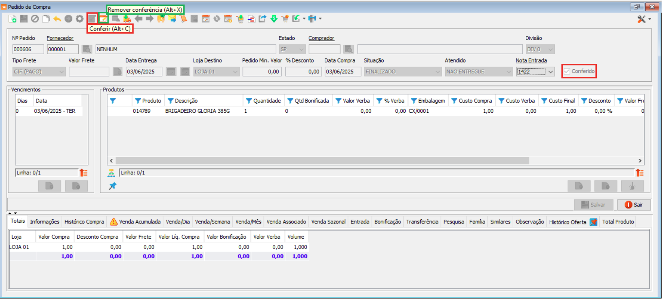The width and height of the screenshot is (662, 299).
Task: Click the Remover conferência toolbar icon
Action: [103, 18]
